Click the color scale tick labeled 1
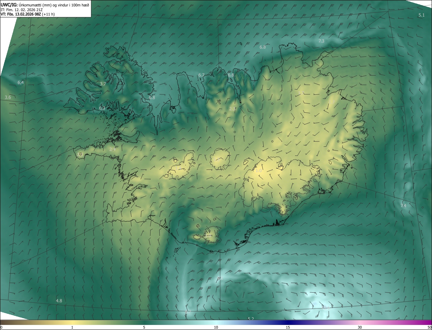432x330 pixels. [72, 327]
